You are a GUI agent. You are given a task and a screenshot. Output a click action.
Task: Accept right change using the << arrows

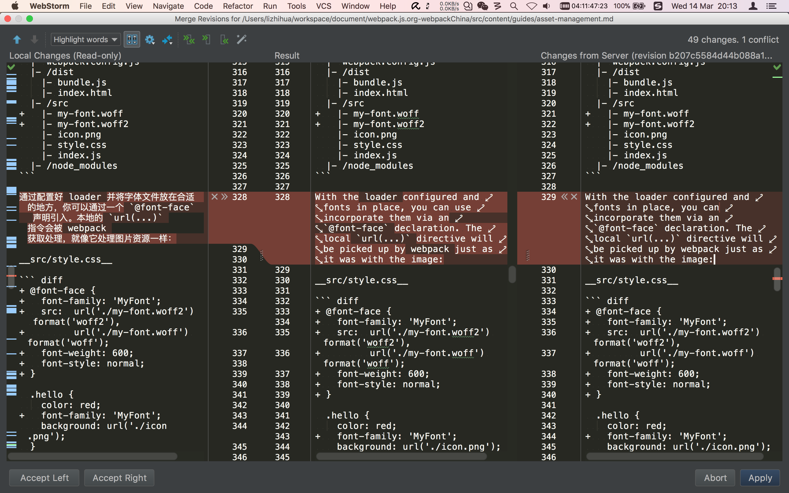[x=564, y=197]
